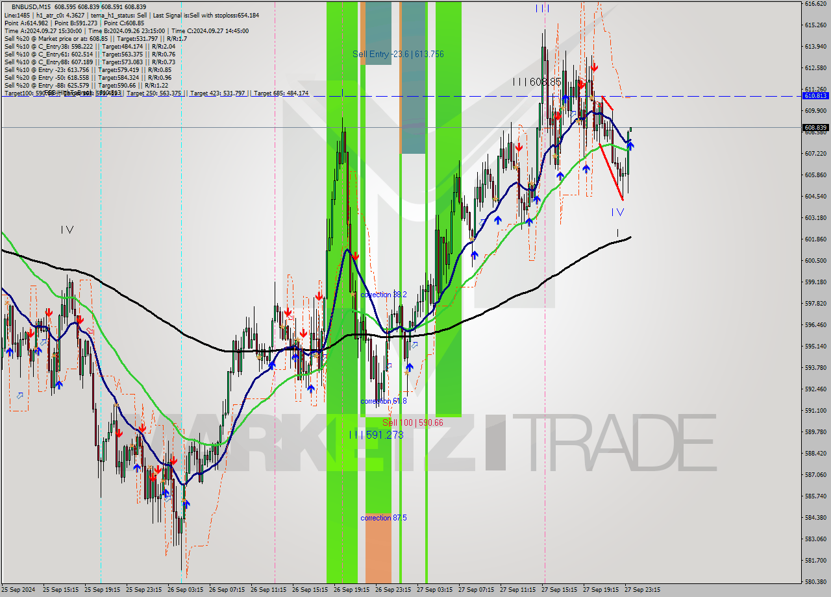831x597 pixels.
Task: Select the '25 Sep 19:15' time axis label
Action: pyautogui.click(x=102, y=590)
